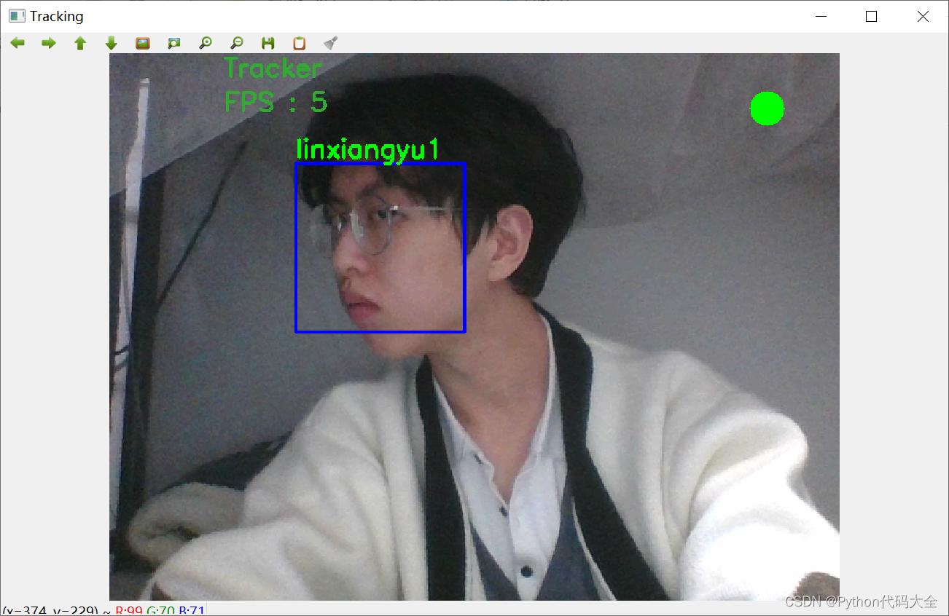
Task: Save the current image with floppy icon
Action: [x=268, y=43]
